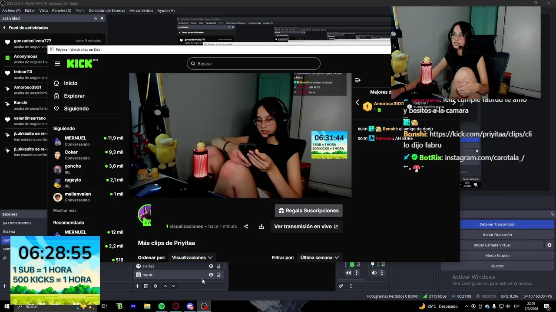Float the Controls dock with popout icon
Screen dimensions: 556x312
point(553,214)
